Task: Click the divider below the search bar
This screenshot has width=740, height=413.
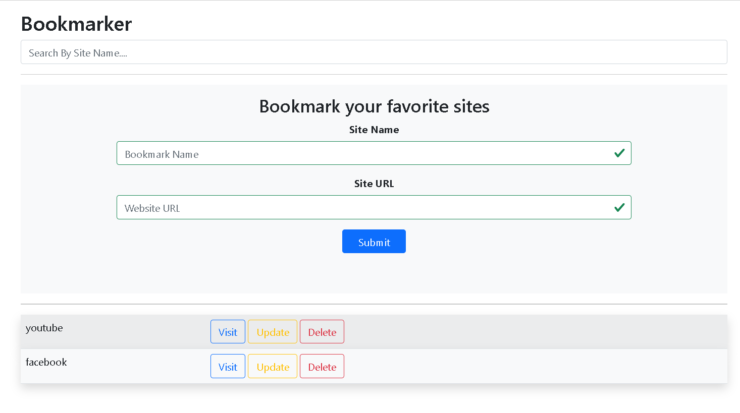Action: click(x=374, y=75)
